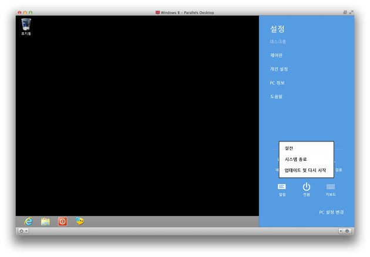Open 개인 설정 personalization link
Image resolution: width=370 pixels, height=257 pixels.
click(279, 69)
